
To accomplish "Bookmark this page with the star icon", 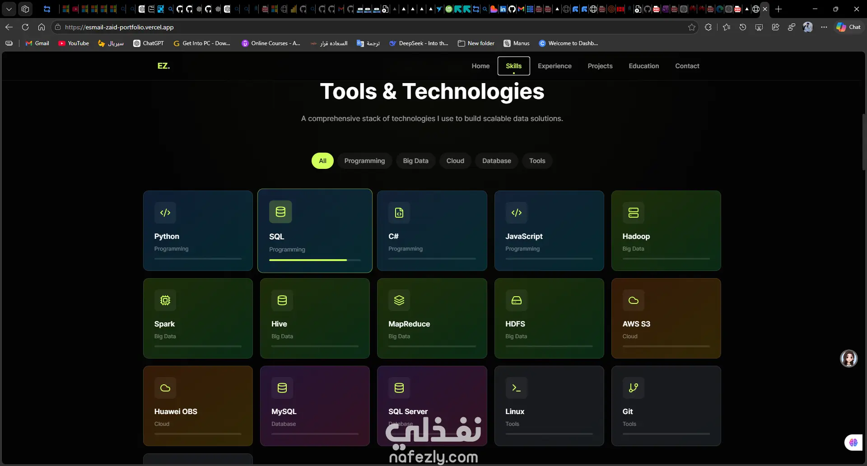I will coord(692,27).
